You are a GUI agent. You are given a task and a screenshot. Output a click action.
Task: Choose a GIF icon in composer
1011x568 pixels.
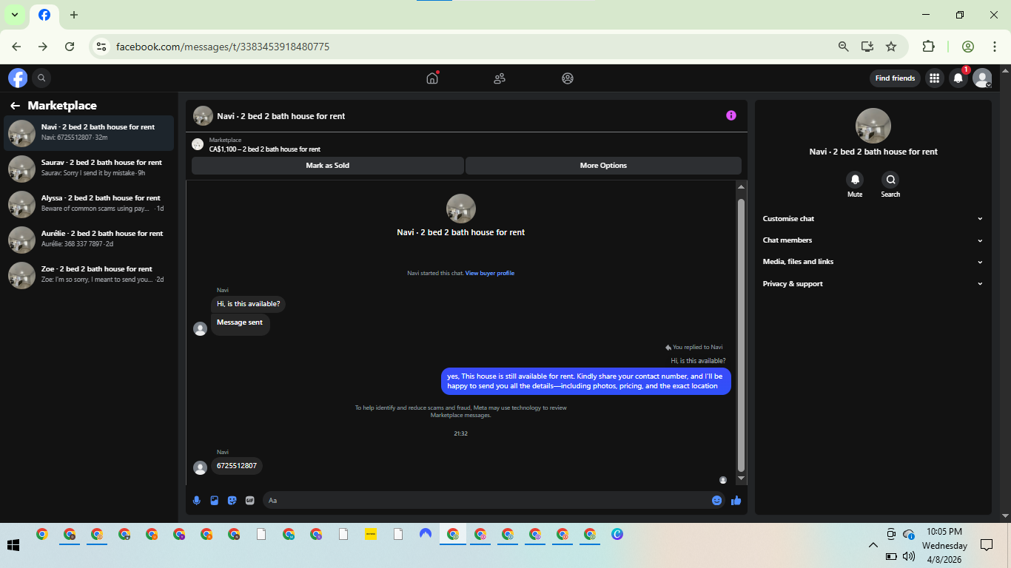(x=249, y=500)
